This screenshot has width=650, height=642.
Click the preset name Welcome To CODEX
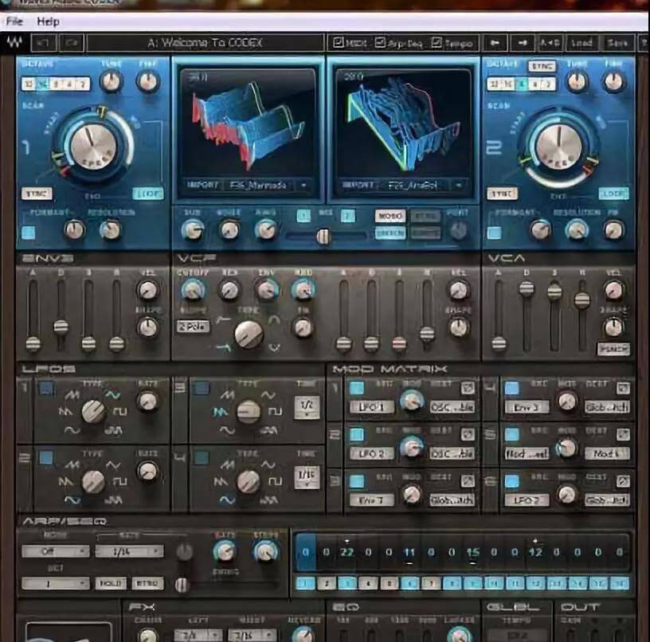coord(205,43)
